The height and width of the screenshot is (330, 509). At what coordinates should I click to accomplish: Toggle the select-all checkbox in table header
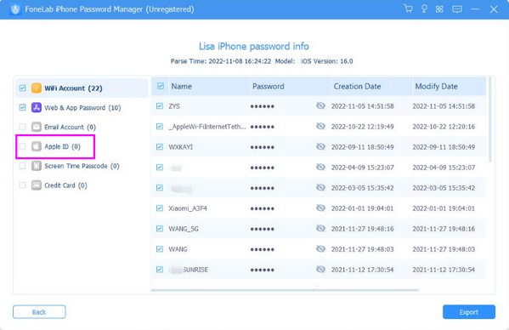coord(161,86)
